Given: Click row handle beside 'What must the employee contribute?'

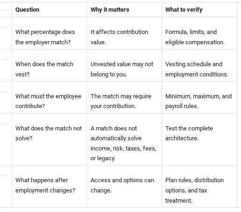Looking at the screenshot, I should (5, 92).
